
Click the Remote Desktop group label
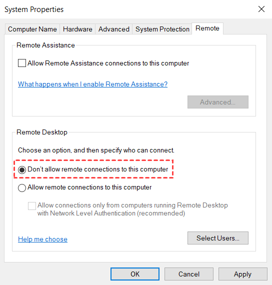42,132
